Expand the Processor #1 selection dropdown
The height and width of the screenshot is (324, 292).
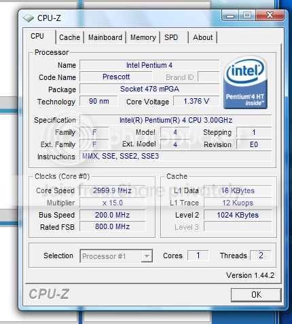(147, 256)
